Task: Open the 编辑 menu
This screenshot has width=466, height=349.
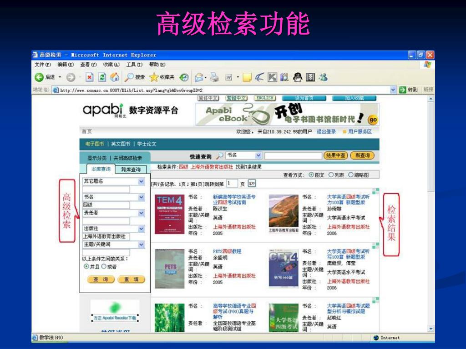Action: click(66, 65)
